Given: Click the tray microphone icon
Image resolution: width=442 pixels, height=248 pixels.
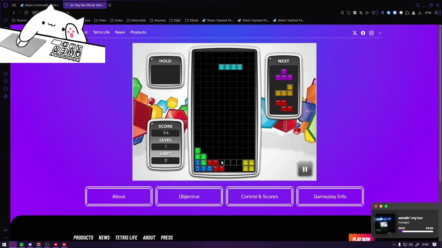Looking at the screenshot, I should point(400,245).
